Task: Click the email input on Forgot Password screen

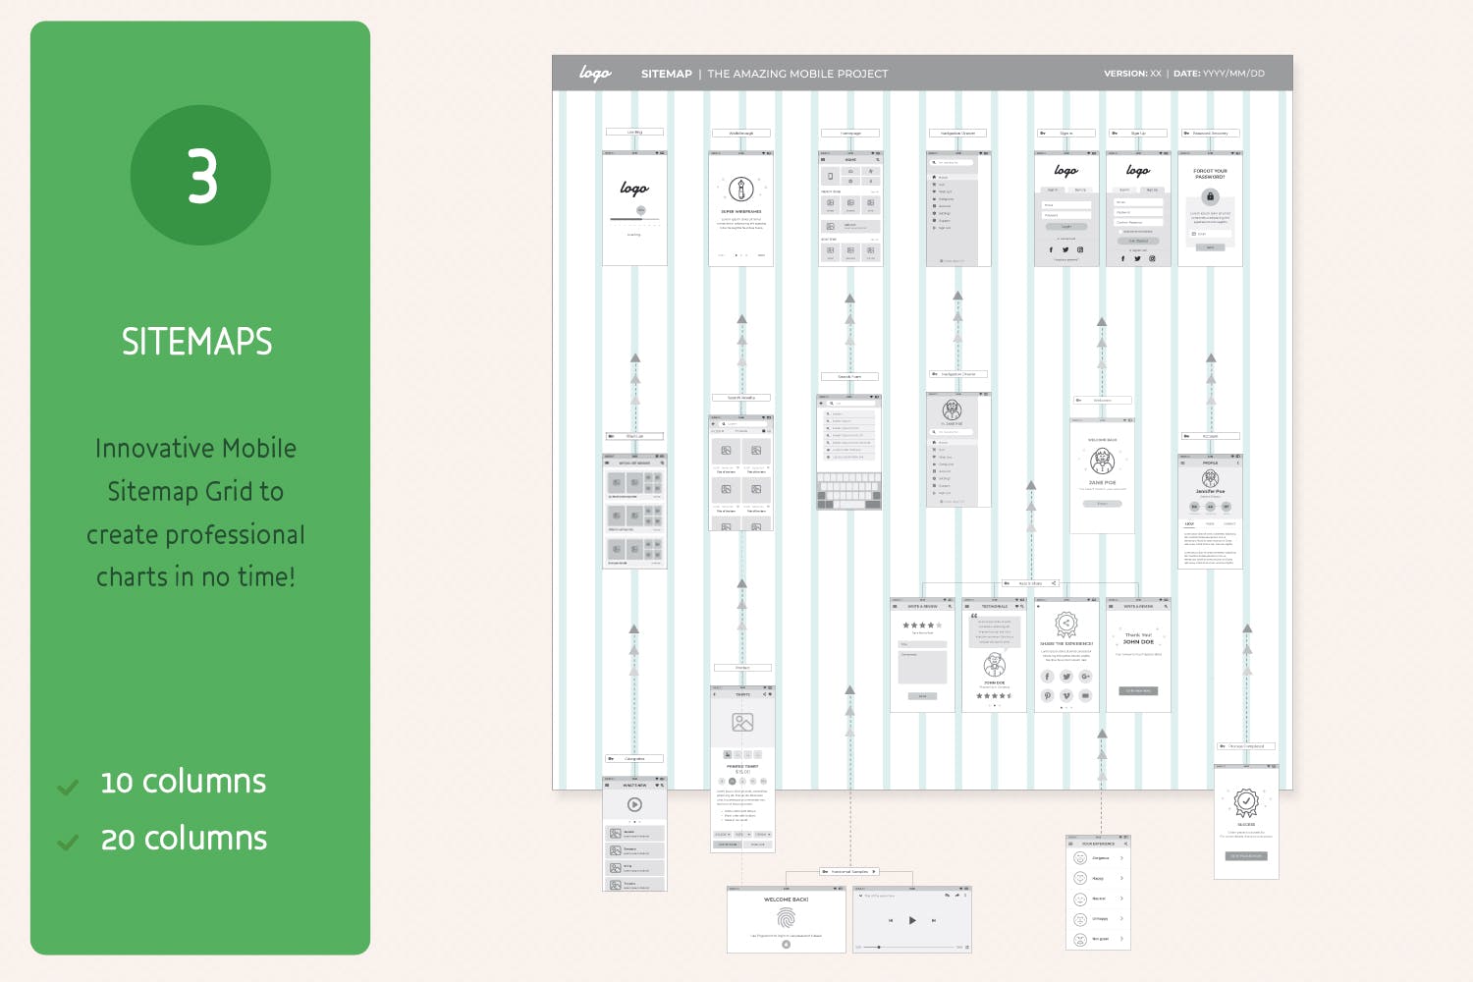Action: click(x=1210, y=234)
